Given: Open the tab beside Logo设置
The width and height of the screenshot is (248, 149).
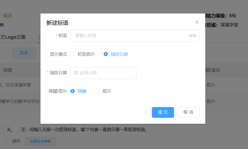Looking at the screenshot, I should click(x=39, y=37).
